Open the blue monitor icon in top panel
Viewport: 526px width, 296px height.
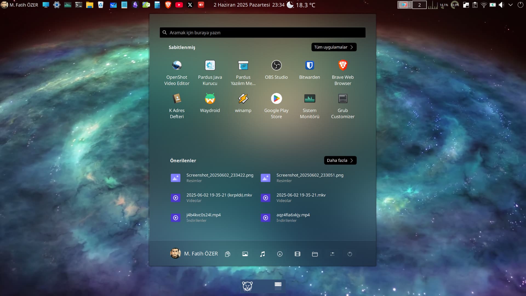(46, 5)
